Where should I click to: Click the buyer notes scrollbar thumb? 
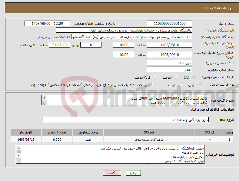(18, 152)
